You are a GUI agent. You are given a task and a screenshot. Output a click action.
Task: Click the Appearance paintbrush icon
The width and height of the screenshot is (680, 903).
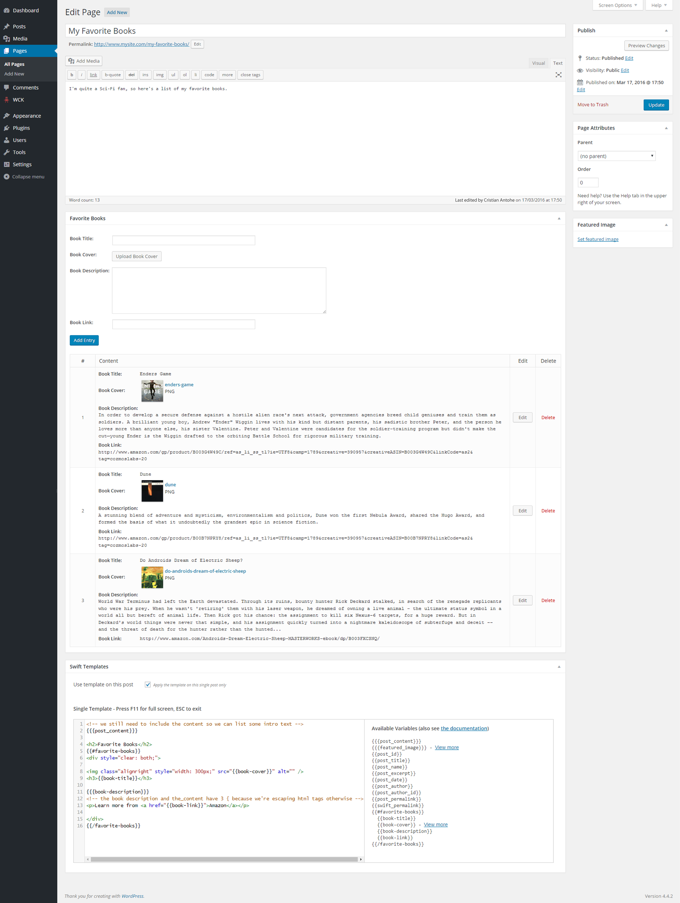click(x=6, y=116)
